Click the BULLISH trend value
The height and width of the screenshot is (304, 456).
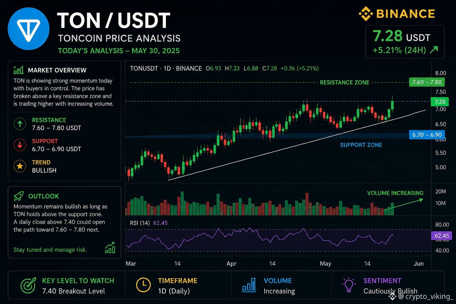[x=44, y=170]
